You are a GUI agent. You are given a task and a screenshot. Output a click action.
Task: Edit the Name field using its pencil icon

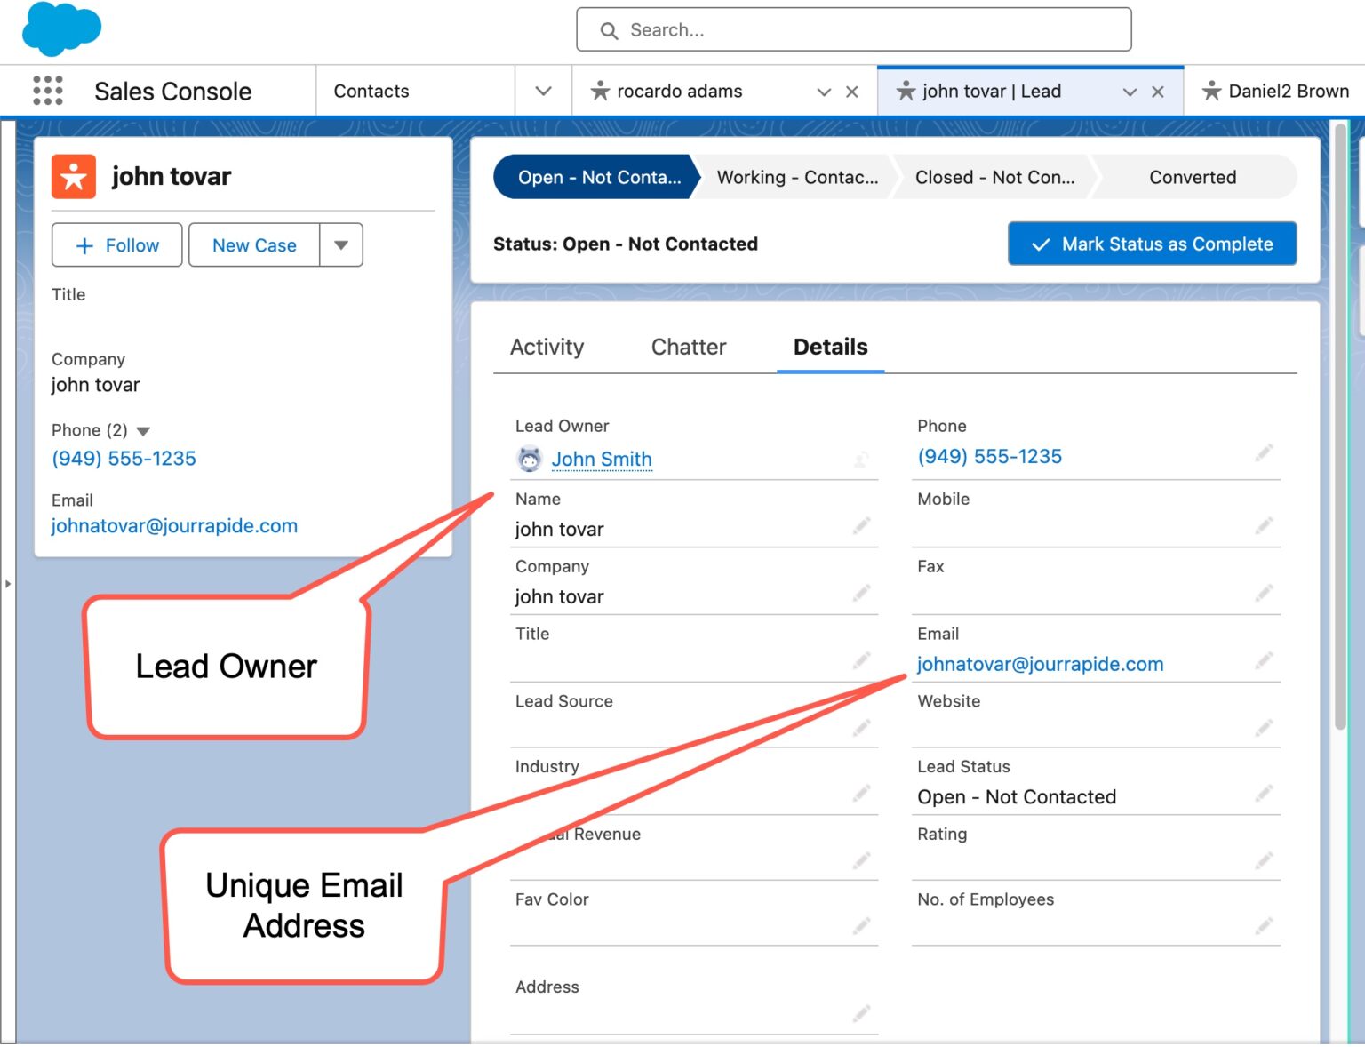click(x=861, y=525)
